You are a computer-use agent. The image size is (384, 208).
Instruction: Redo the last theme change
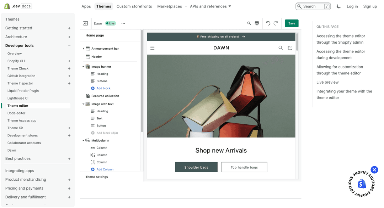click(x=276, y=23)
